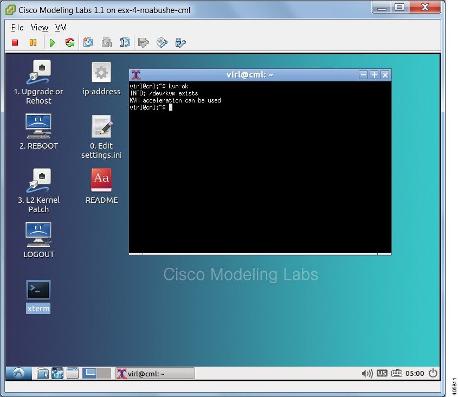
Task: Open the VM menu
Action: pyautogui.click(x=61, y=28)
